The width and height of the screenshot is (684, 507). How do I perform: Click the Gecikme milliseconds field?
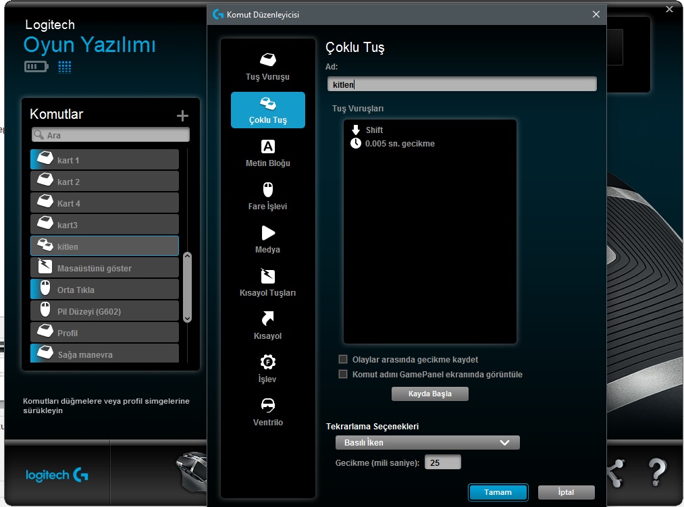[443, 462]
